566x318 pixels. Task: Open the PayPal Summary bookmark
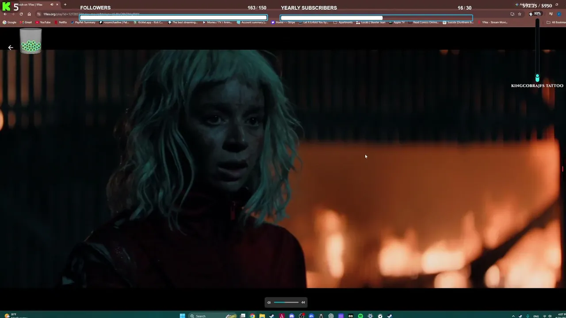pyautogui.click(x=83, y=22)
